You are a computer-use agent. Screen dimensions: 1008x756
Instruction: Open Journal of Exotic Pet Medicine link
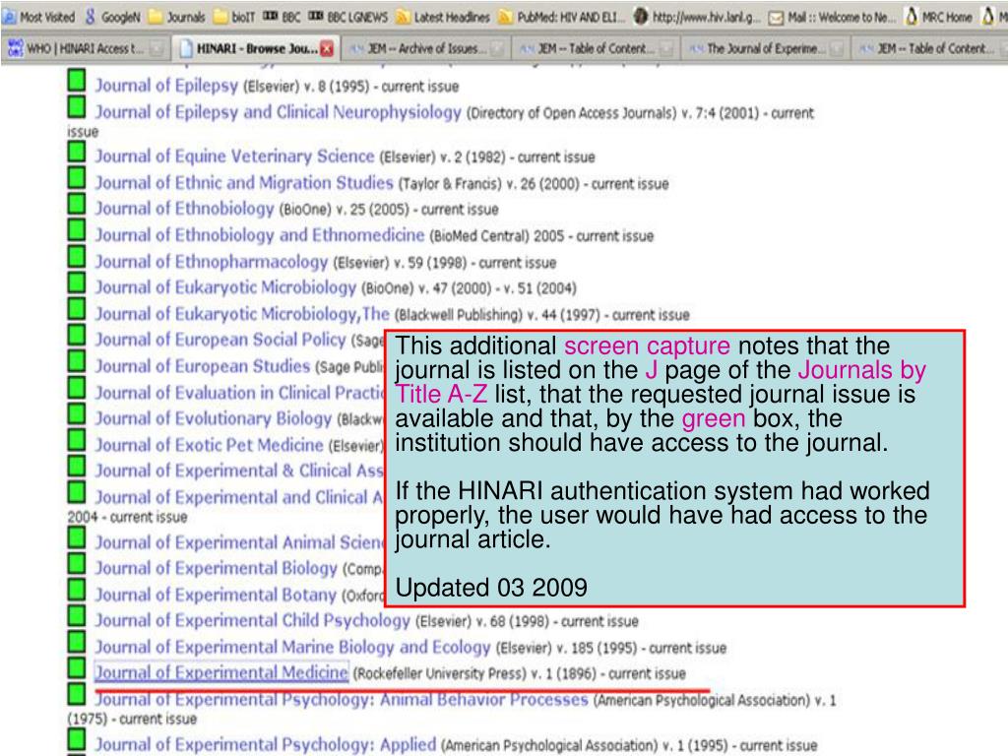(x=209, y=445)
